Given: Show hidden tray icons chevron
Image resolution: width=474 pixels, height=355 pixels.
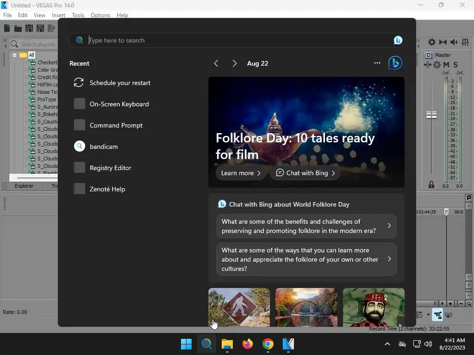Looking at the screenshot, I should (387, 344).
